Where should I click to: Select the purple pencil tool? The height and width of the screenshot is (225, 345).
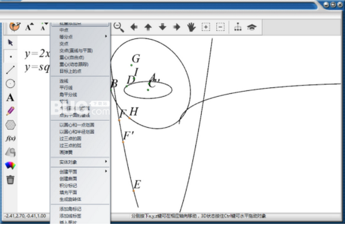10,111
